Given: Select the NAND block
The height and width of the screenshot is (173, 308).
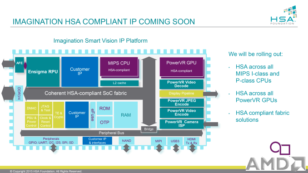Looking at the screenshot, I should 126,141.
